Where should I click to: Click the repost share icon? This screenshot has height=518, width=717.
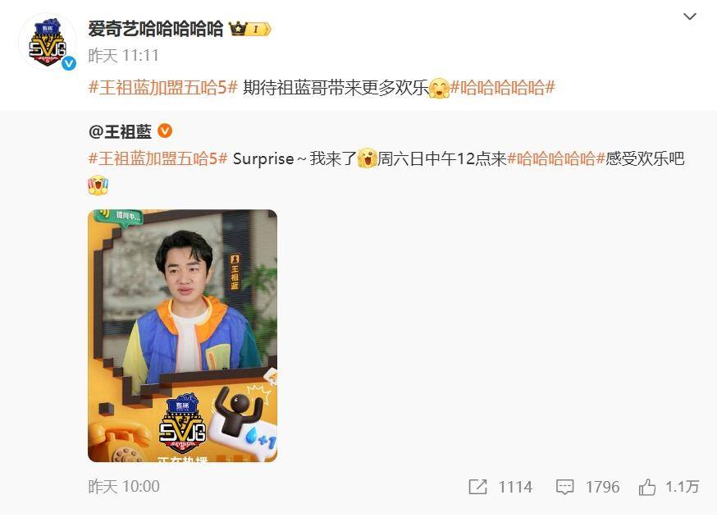pyautogui.click(x=477, y=487)
